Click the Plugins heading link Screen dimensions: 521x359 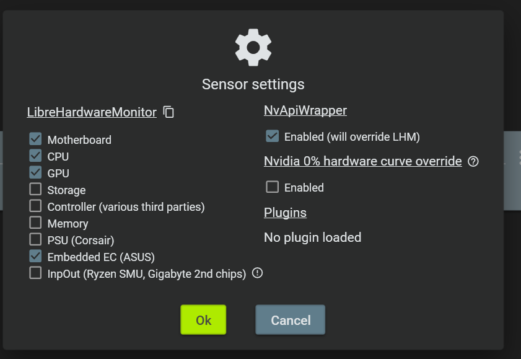[285, 213]
